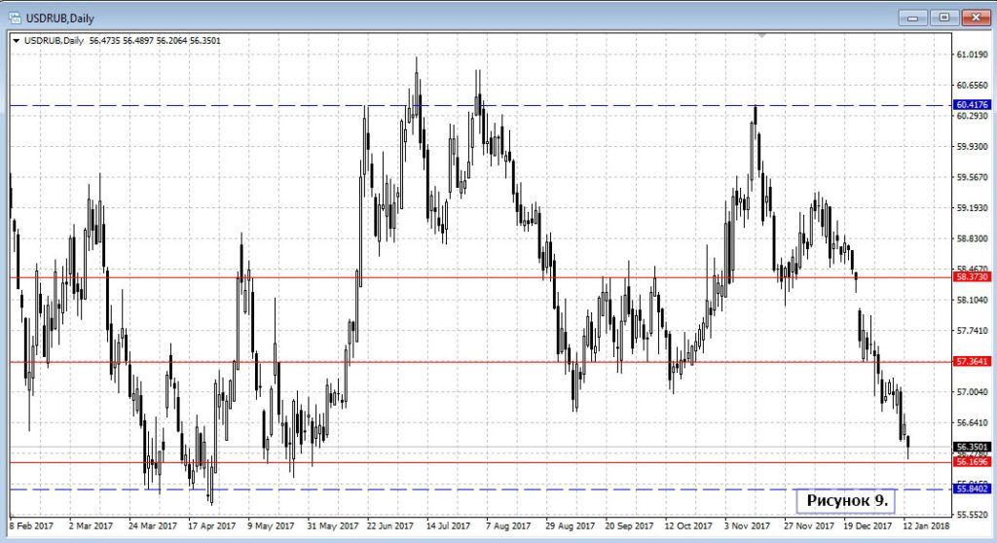Click the 'Рисунок 9.' text label
This screenshot has width=997, height=543.
coord(846,499)
